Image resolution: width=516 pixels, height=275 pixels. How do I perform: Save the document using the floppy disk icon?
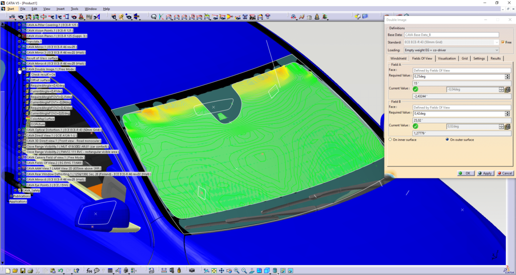23,271
